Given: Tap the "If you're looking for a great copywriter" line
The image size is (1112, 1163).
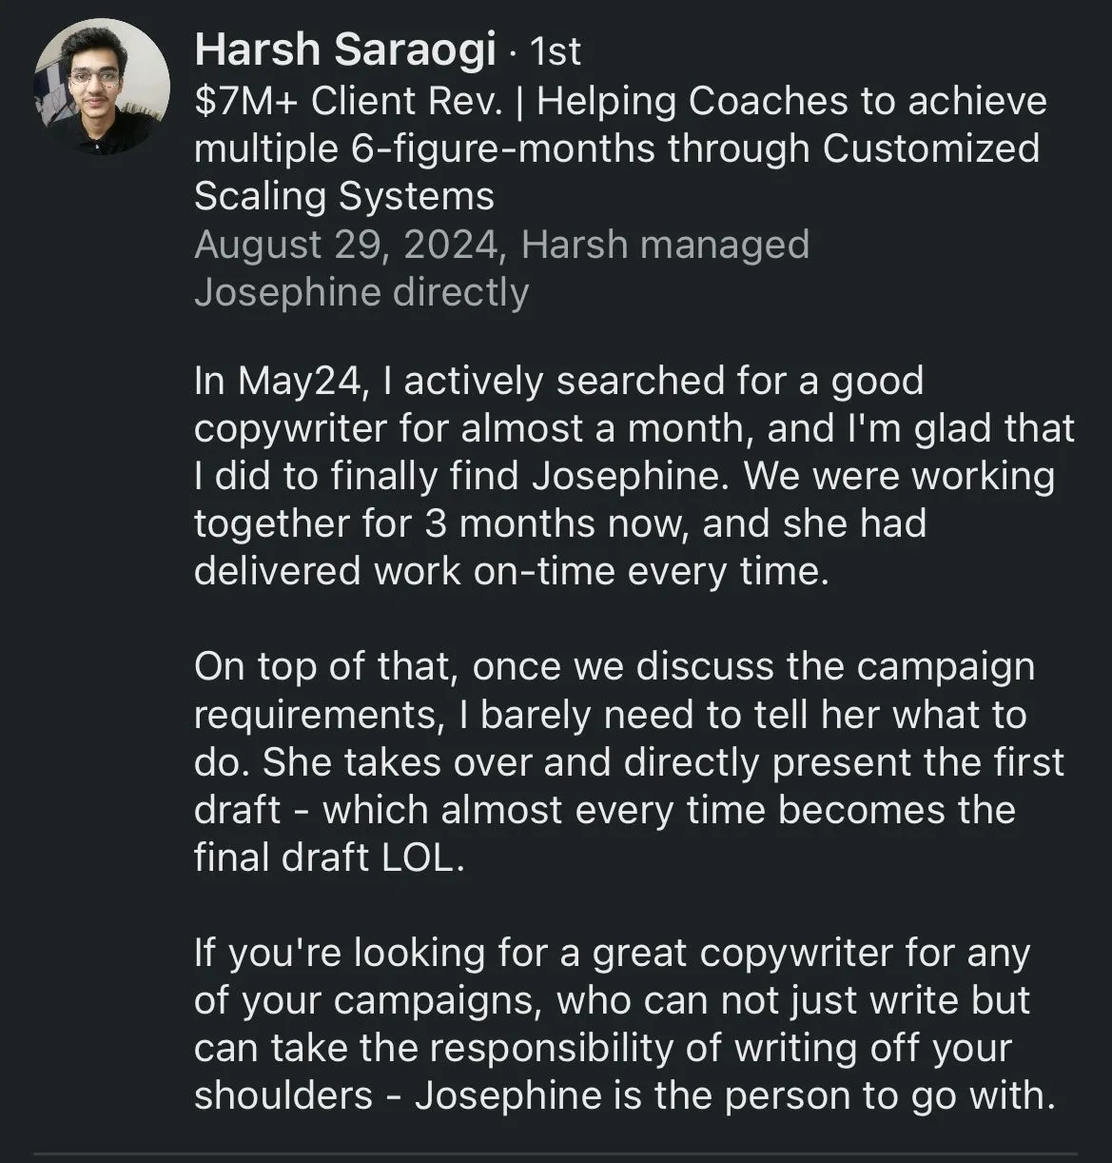Looking at the screenshot, I should point(613,953).
